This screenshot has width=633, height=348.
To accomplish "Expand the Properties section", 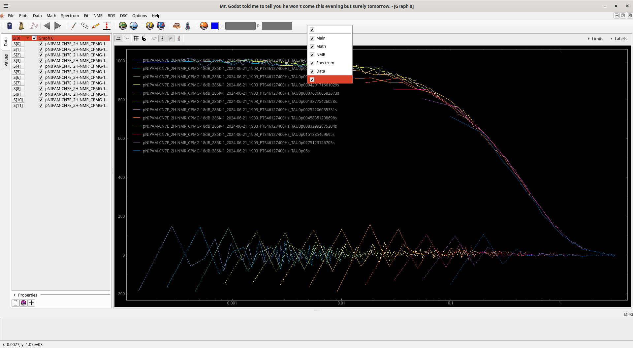I will click(x=15, y=295).
